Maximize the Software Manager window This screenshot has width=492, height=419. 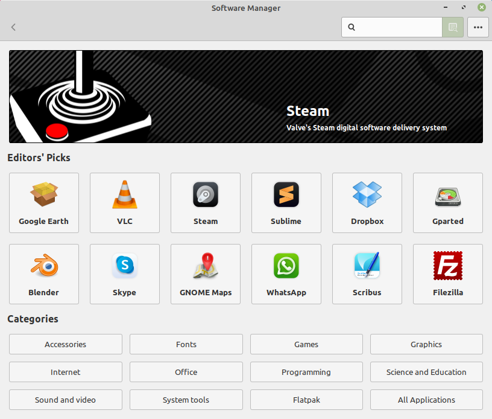click(x=464, y=7)
